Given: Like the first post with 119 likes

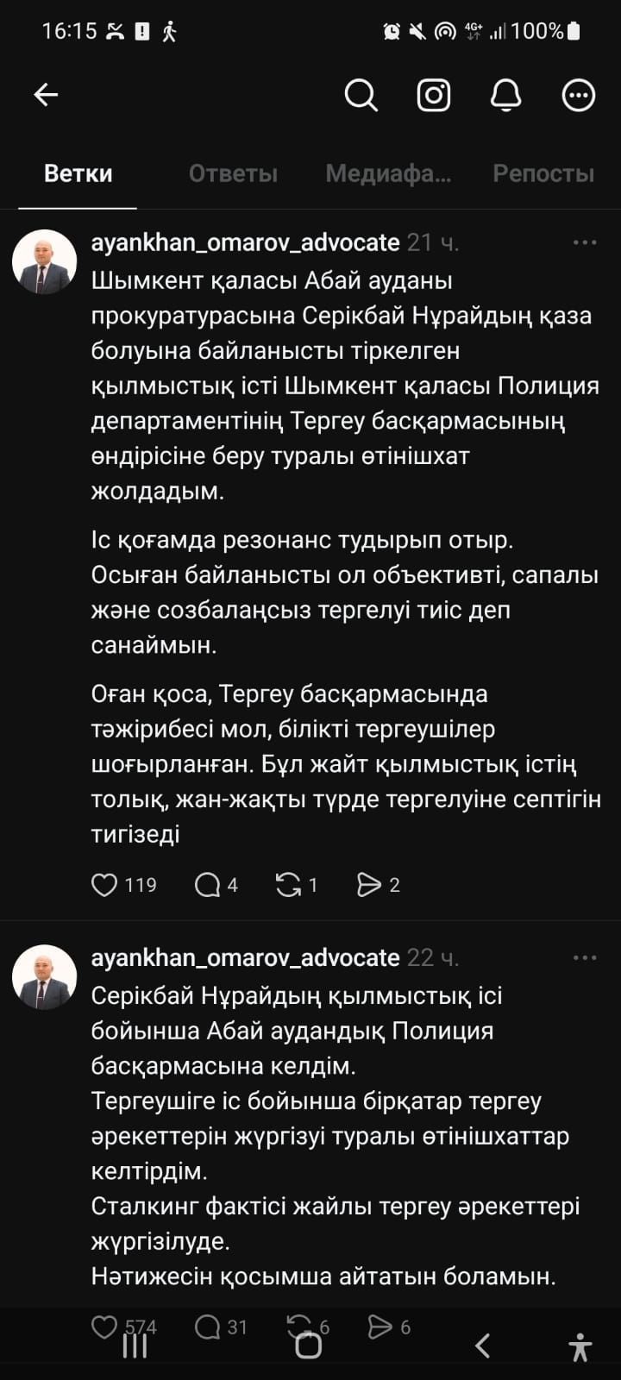Looking at the screenshot, I should click(x=104, y=885).
